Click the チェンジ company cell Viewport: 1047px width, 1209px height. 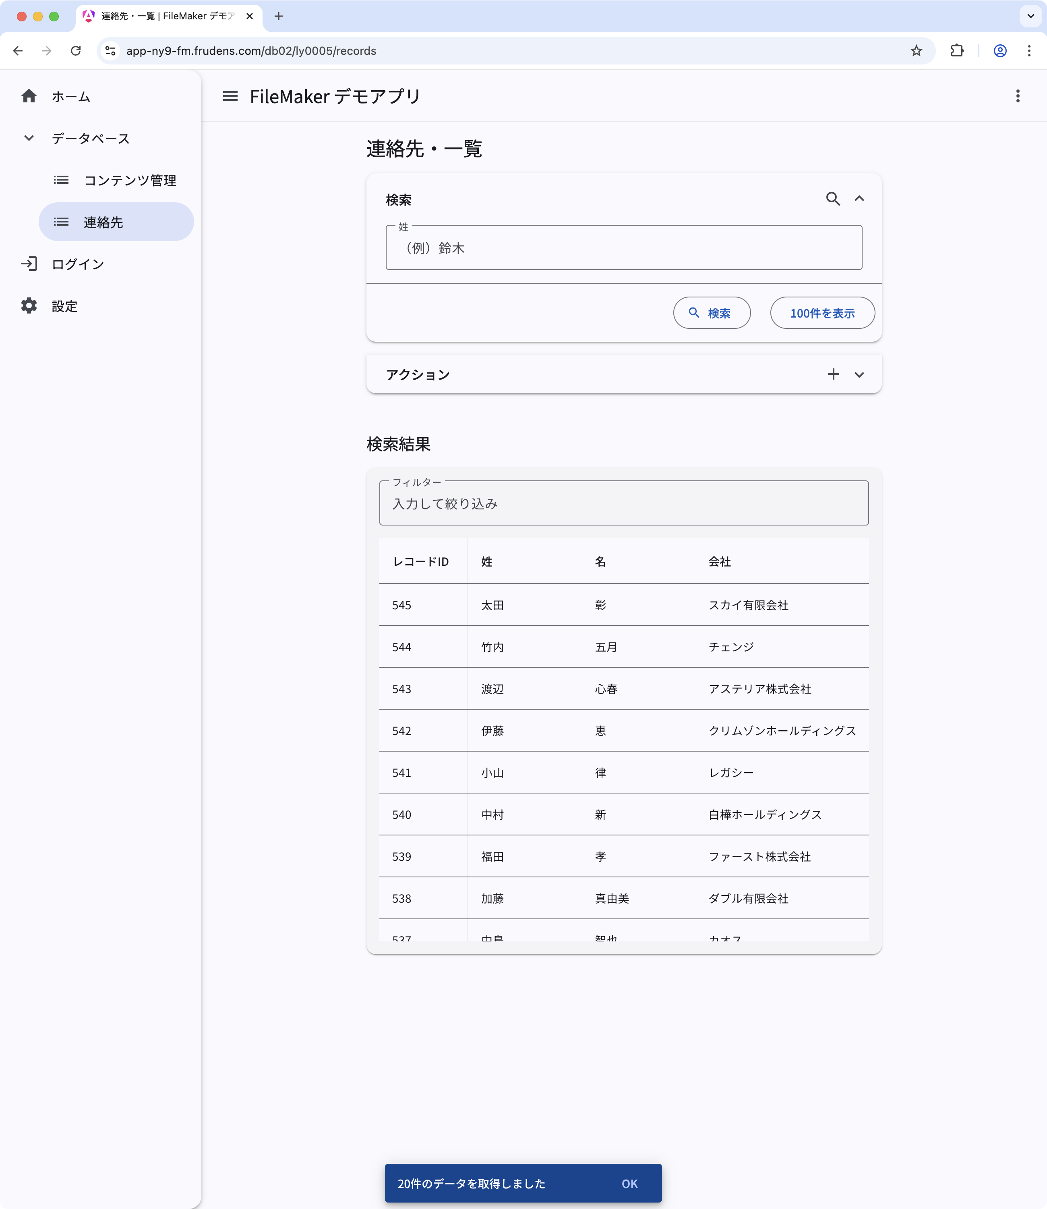point(731,647)
